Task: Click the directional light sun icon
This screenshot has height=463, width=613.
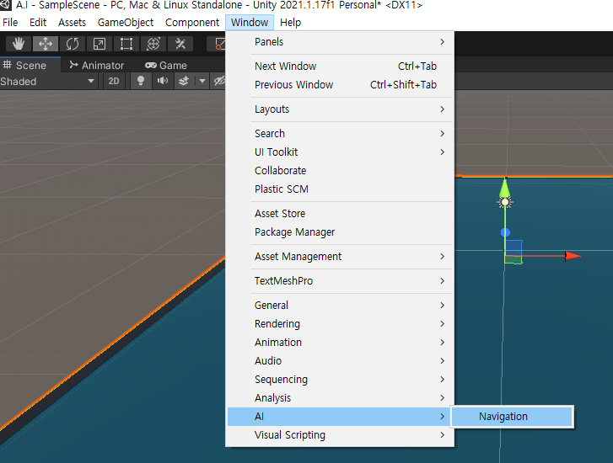Action: tap(505, 202)
